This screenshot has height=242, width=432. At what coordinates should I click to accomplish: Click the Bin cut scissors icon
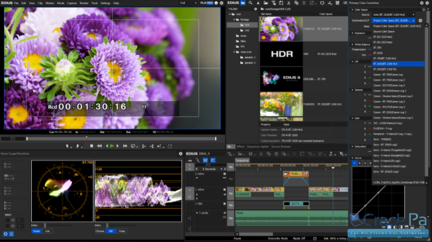pos(289,3)
